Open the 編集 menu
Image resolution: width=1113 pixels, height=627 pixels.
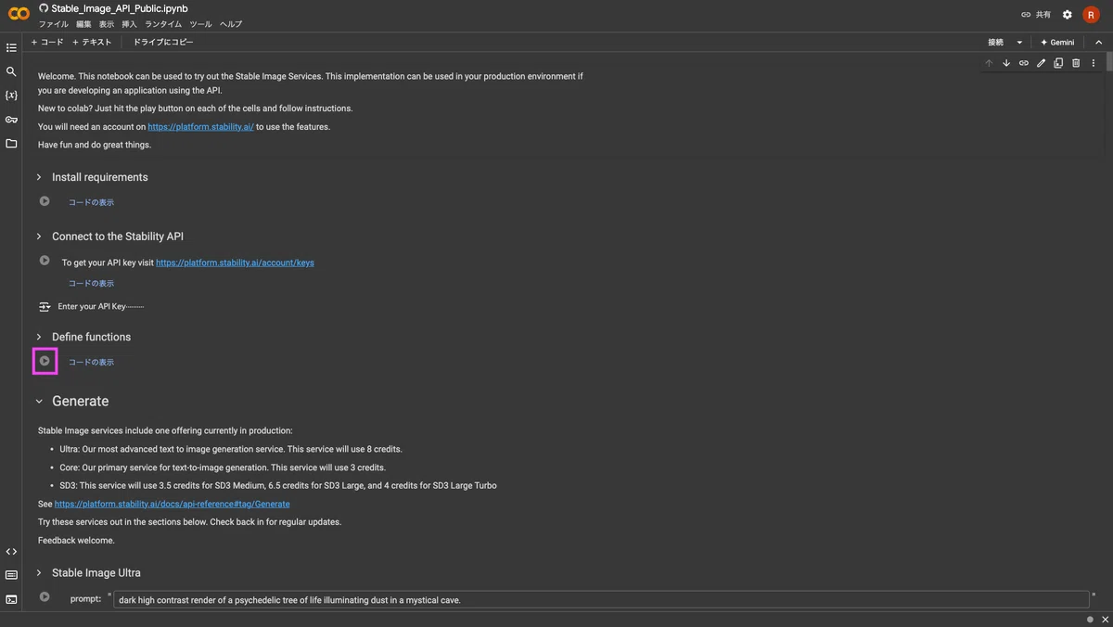(83, 24)
